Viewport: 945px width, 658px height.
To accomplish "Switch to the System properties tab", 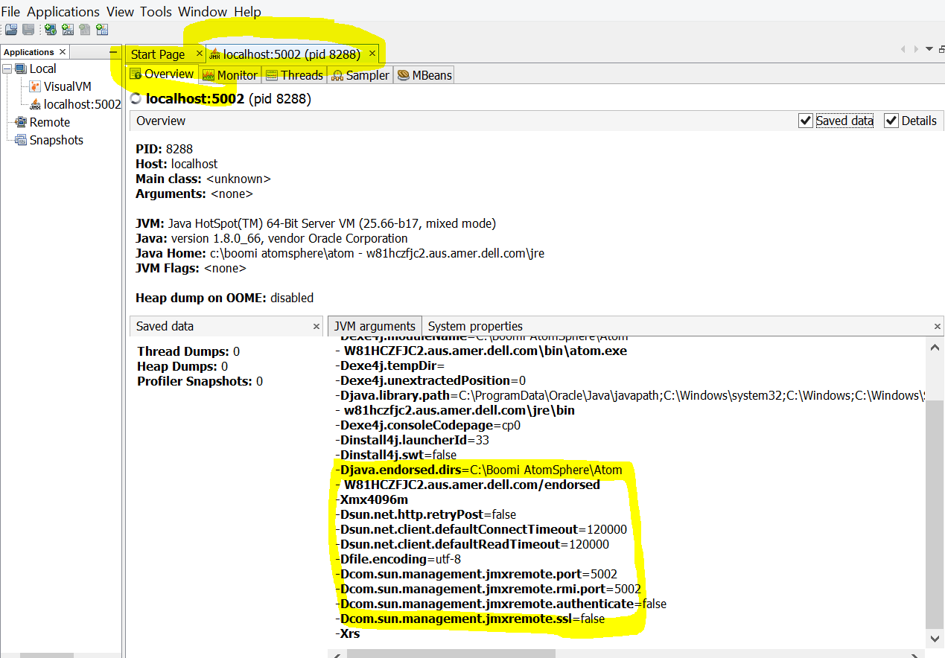I will click(x=475, y=326).
